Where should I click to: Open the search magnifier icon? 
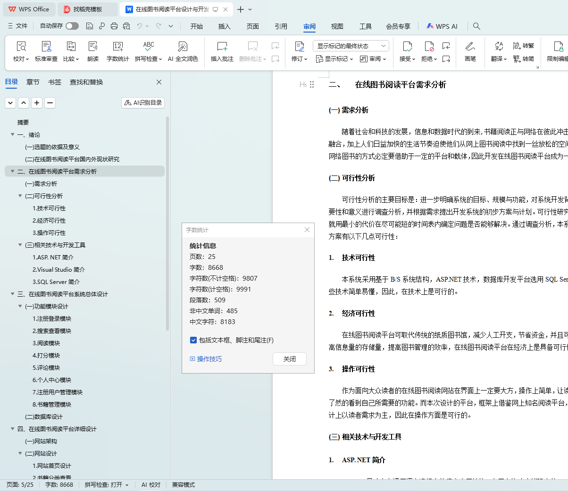pyautogui.click(x=476, y=26)
